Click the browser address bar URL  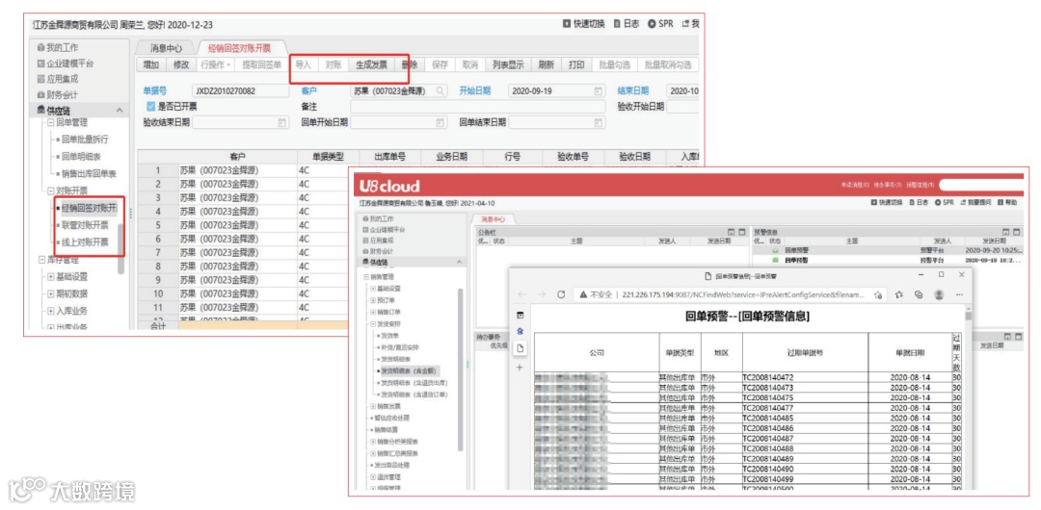[x=744, y=294]
